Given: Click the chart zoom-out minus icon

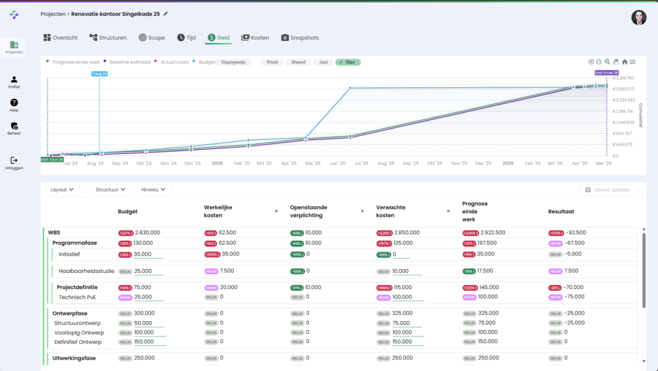Looking at the screenshot, I should pos(599,62).
